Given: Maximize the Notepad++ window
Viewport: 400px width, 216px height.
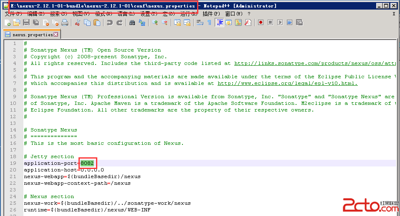Looking at the screenshot, I should pyautogui.click(x=386, y=5).
